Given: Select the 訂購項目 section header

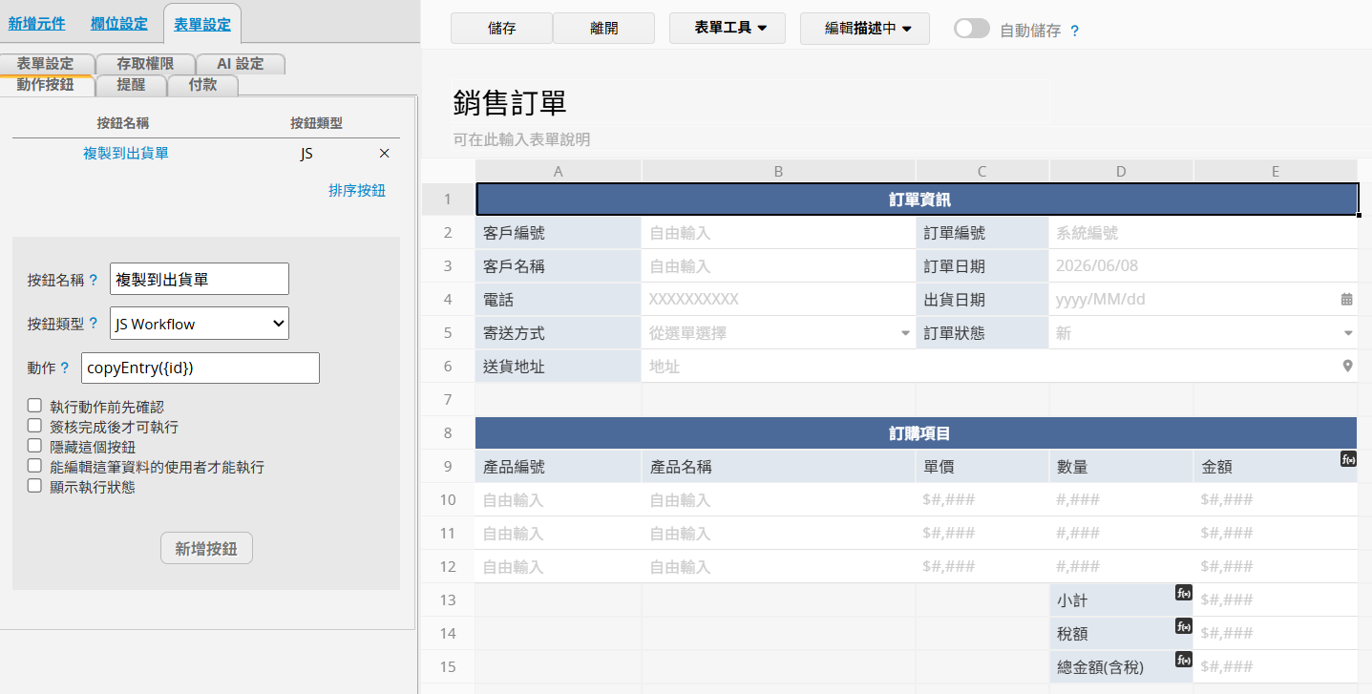Looking at the screenshot, I should pyautogui.click(x=917, y=433).
